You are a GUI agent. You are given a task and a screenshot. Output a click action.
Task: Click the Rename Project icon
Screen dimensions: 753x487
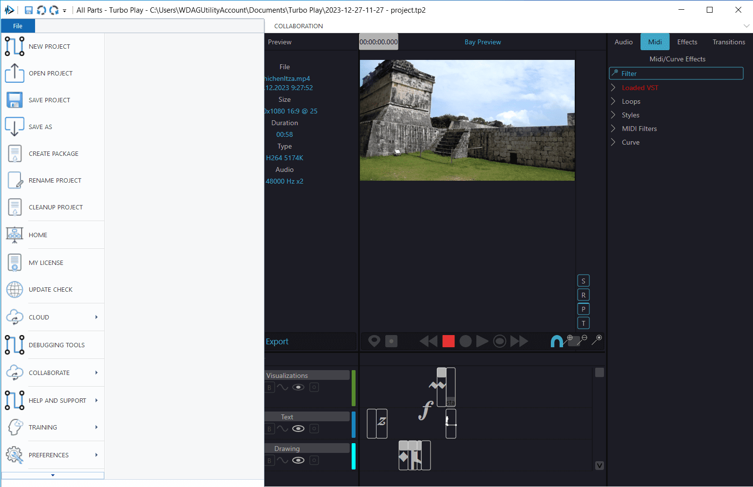pyautogui.click(x=15, y=181)
